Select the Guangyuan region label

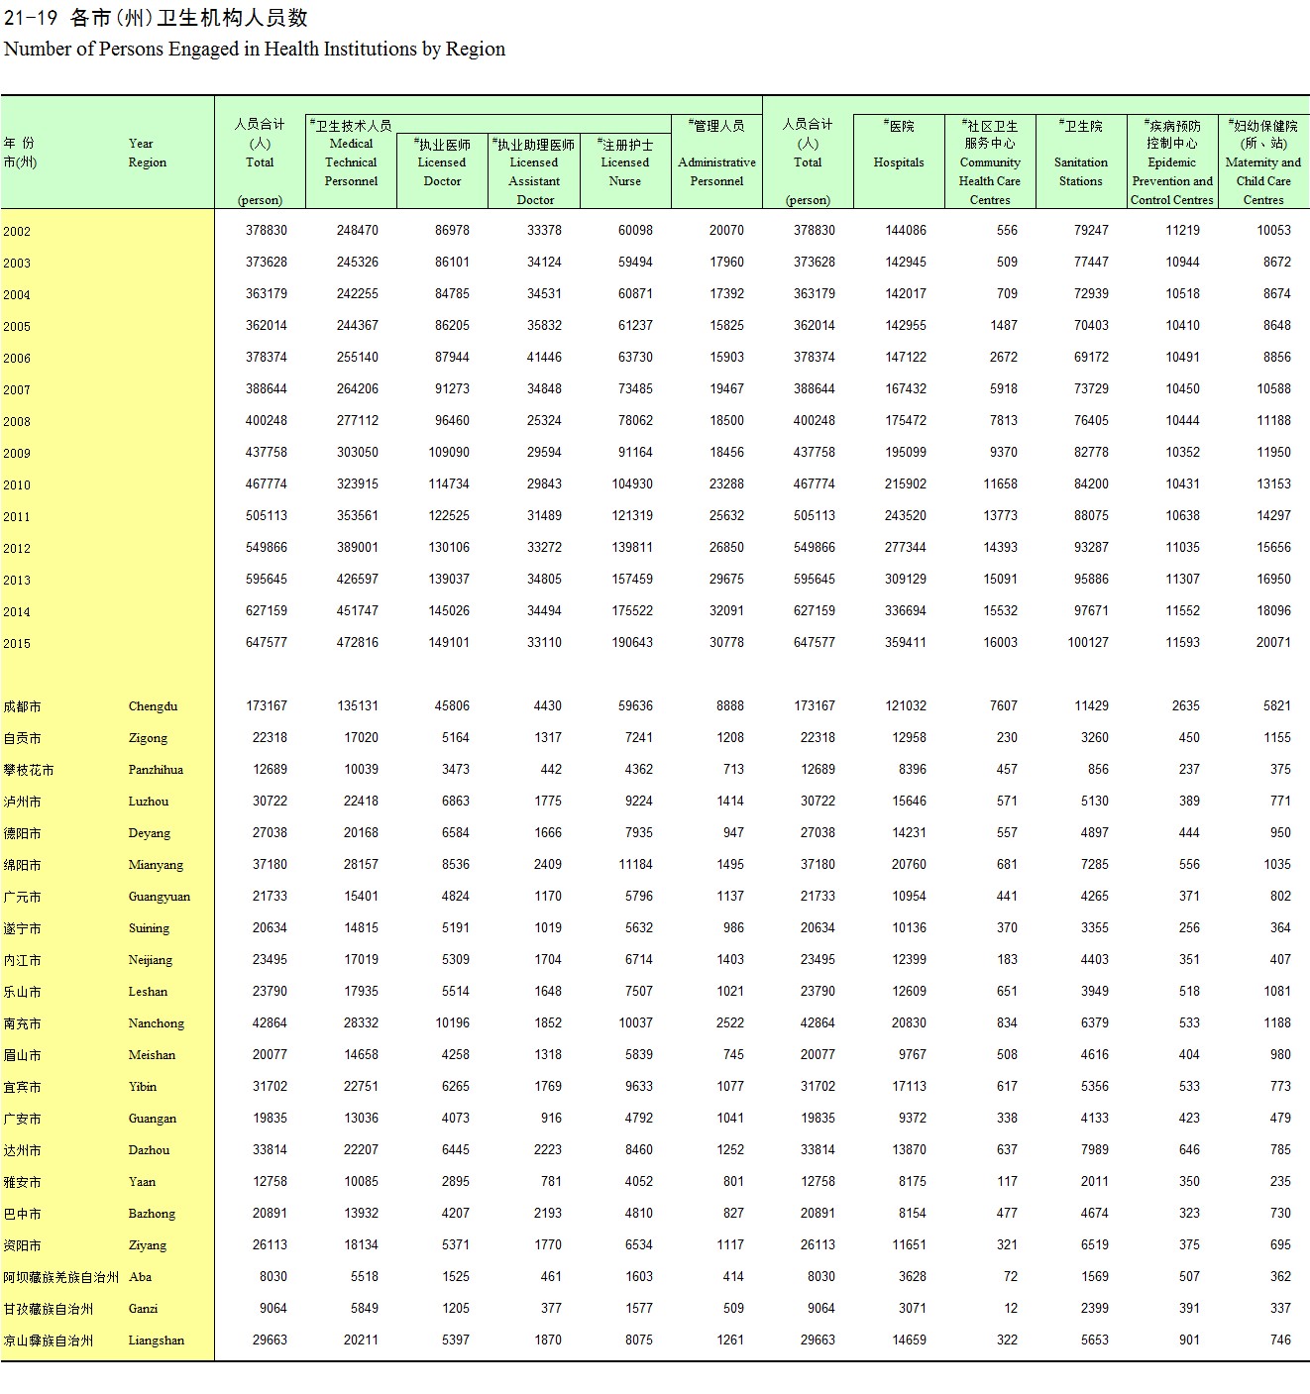tap(160, 897)
